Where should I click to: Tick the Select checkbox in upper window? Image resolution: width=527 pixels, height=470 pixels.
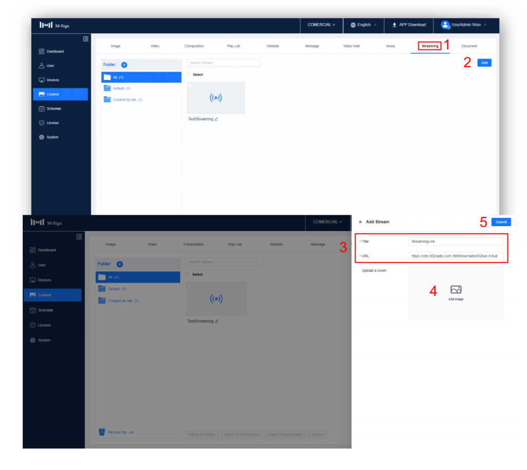point(189,75)
